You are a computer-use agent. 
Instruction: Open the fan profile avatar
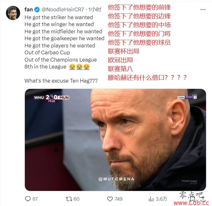13,13
